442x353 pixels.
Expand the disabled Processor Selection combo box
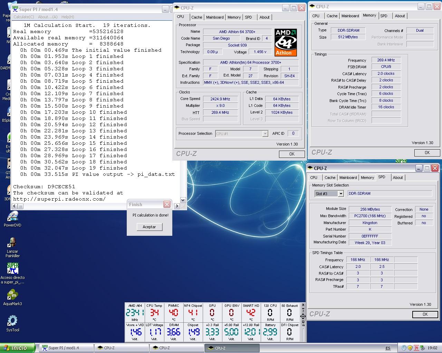tap(265, 134)
